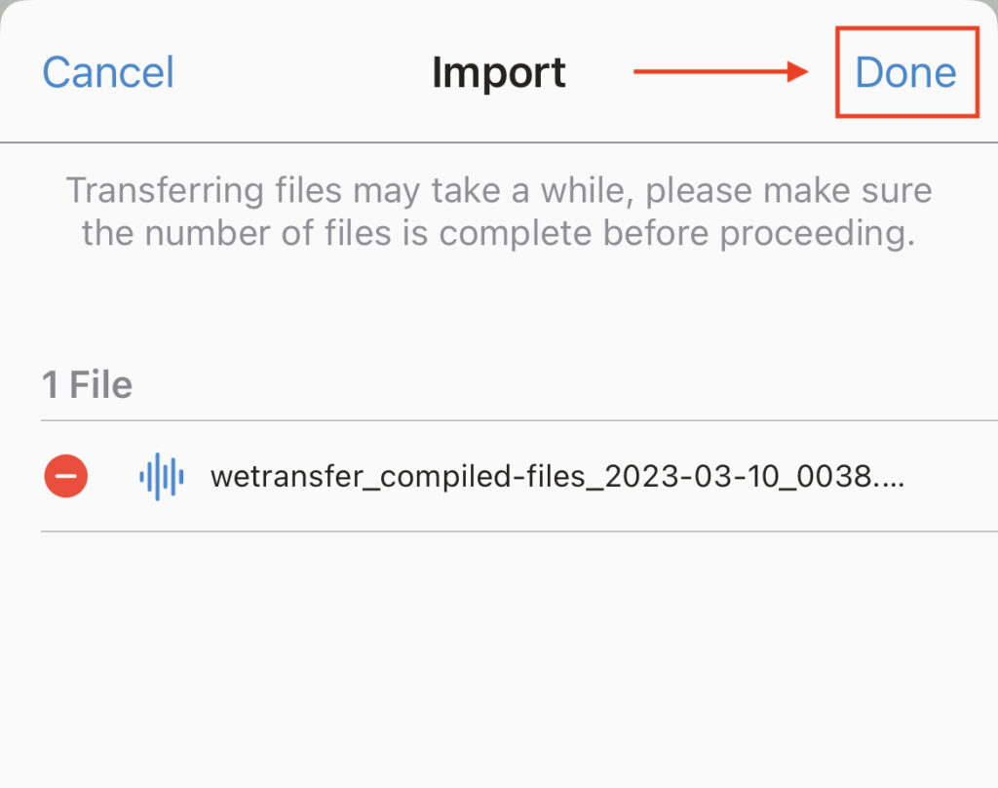Cancel the file import
Viewport: 998px width, 788px height.
pyautogui.click(x=107, y=72)
